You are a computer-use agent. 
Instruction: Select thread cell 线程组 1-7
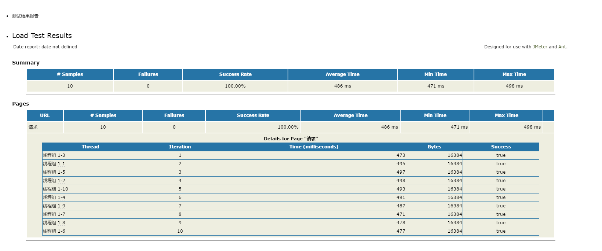tap(90, 214)
